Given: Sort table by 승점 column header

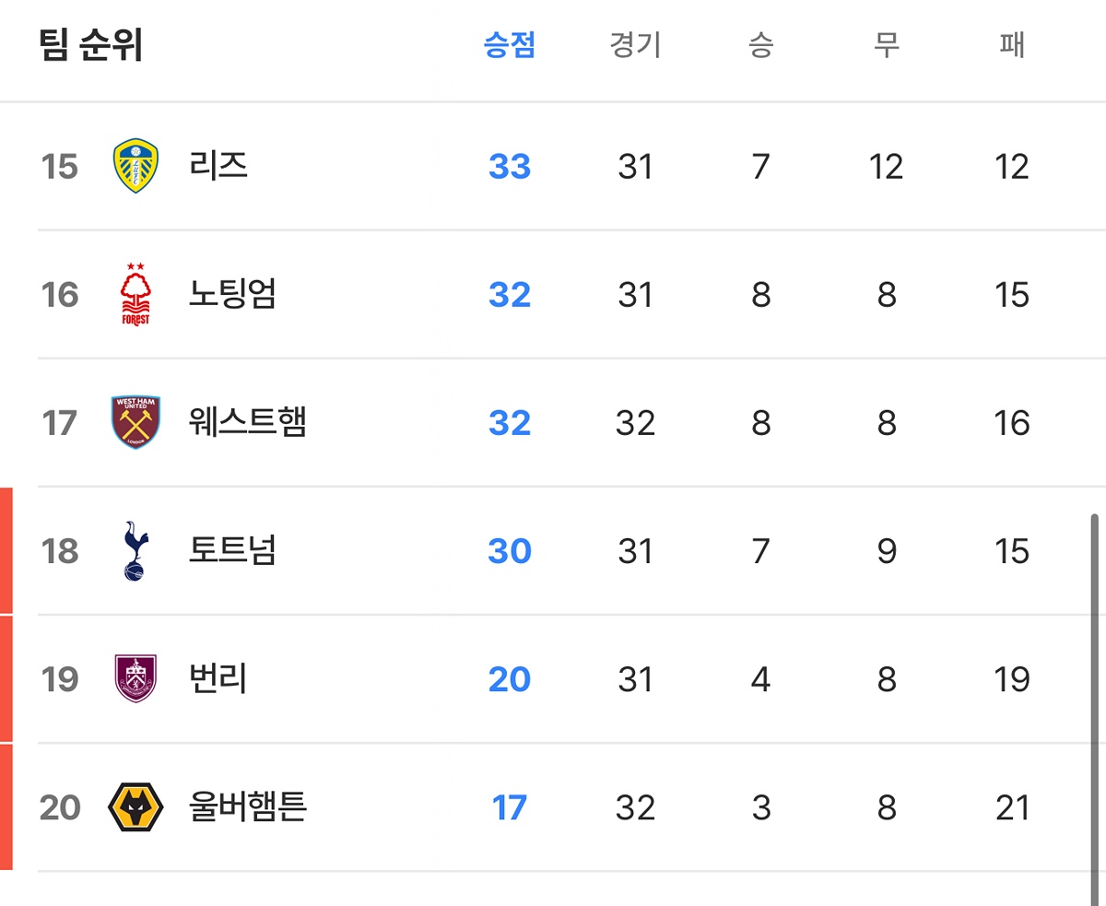Looking at the screenshot, I should tap(509, 45).
